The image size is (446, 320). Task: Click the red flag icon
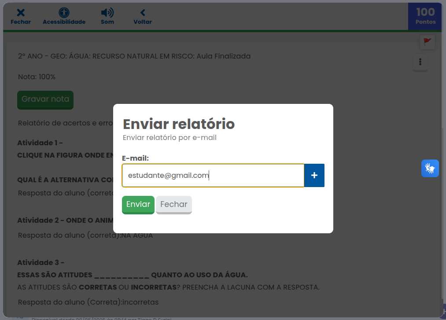427,42
